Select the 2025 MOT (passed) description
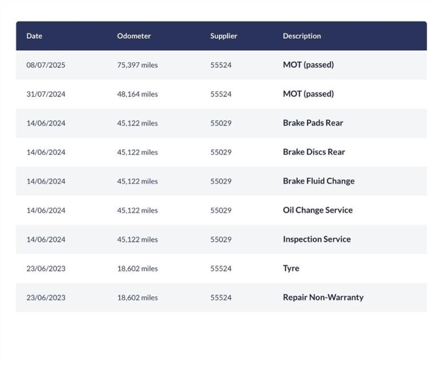The height and width of the screenshot is (367, 438). tap(308, 65)
